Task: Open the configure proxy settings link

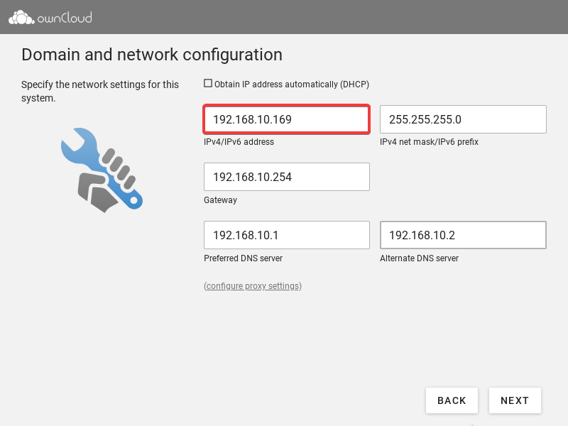Action: coord(253,286)
